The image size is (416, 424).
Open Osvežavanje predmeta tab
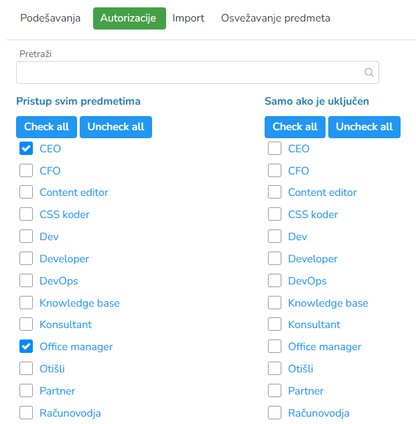(x=275, y=18)
